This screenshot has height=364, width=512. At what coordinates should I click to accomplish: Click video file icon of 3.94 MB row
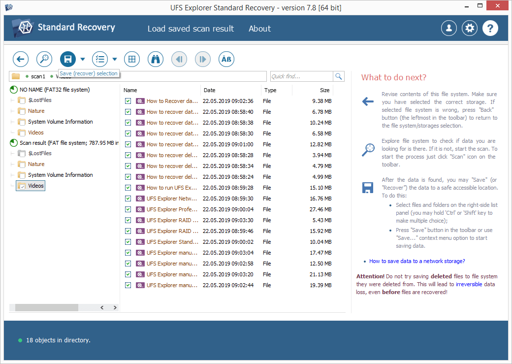tap(140, 155)
